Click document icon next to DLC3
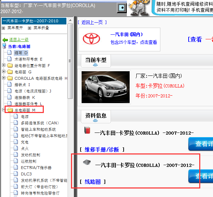Image resolution: width=213 pixels, height=197 pixels. point(16,174)
